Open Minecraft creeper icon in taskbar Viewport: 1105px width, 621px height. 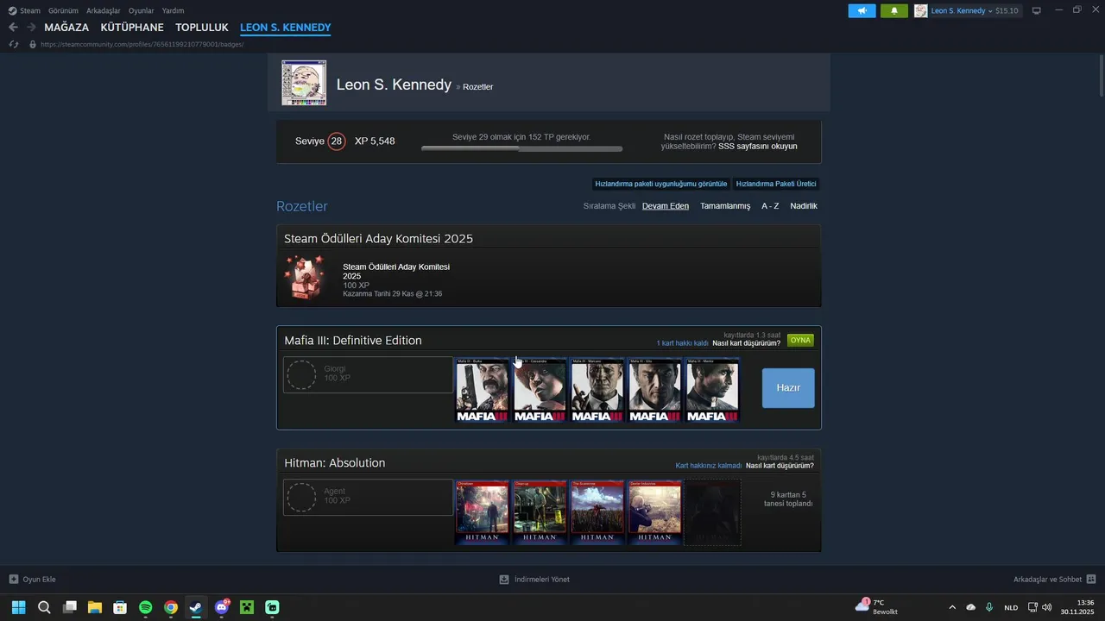click(x=247, y=607)
